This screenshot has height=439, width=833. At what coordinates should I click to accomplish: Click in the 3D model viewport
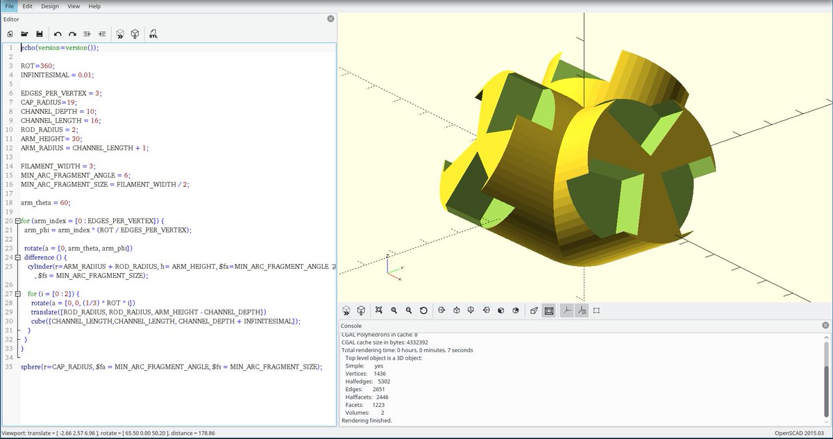(x=584, y=158)
